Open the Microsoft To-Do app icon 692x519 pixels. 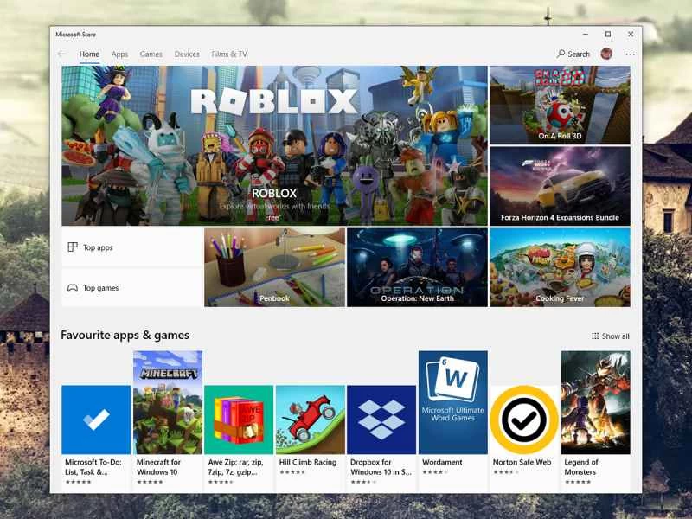(96, 420)
